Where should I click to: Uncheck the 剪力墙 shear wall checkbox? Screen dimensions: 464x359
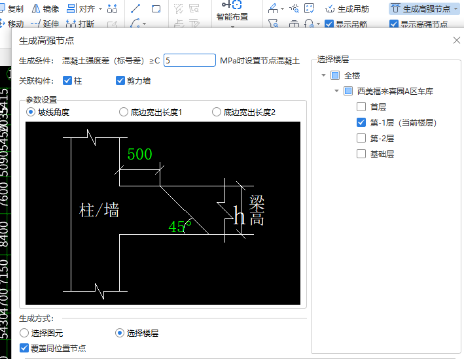coord(120,80)
